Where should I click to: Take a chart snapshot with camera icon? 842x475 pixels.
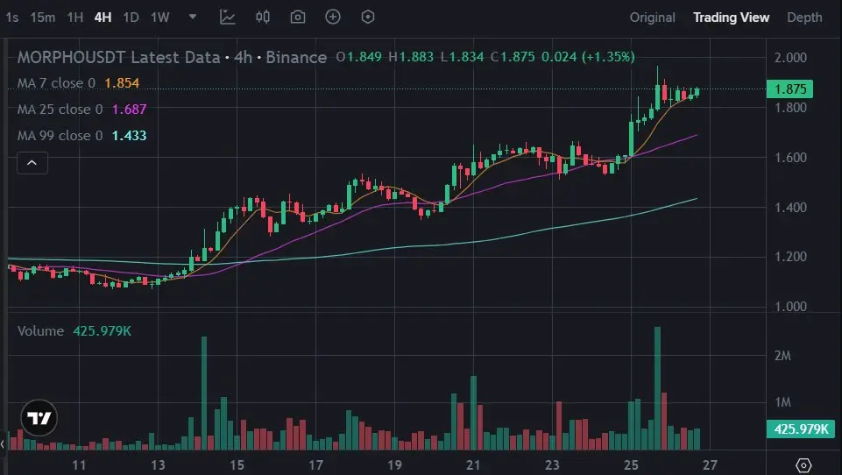tap(298, 17)
